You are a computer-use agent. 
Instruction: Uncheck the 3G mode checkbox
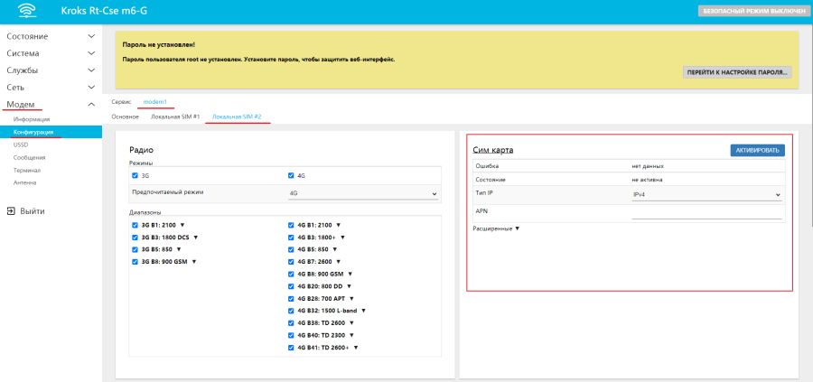click(135, 176)
